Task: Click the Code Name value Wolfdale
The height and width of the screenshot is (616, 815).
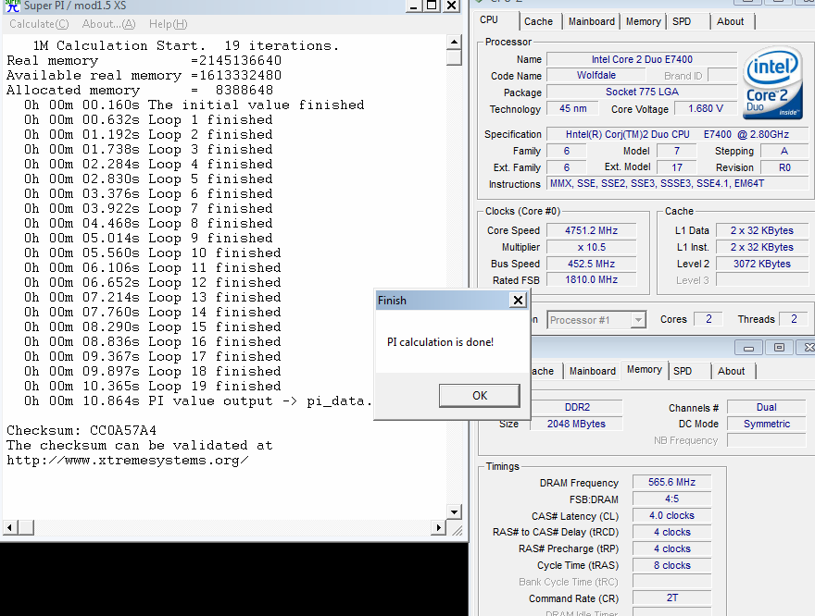Action: (x=596, y=75)
